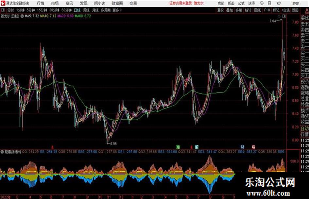Click the diamond icon at chart top-right
This screenshot has height=199, width=309.
[x=279, y=16]
